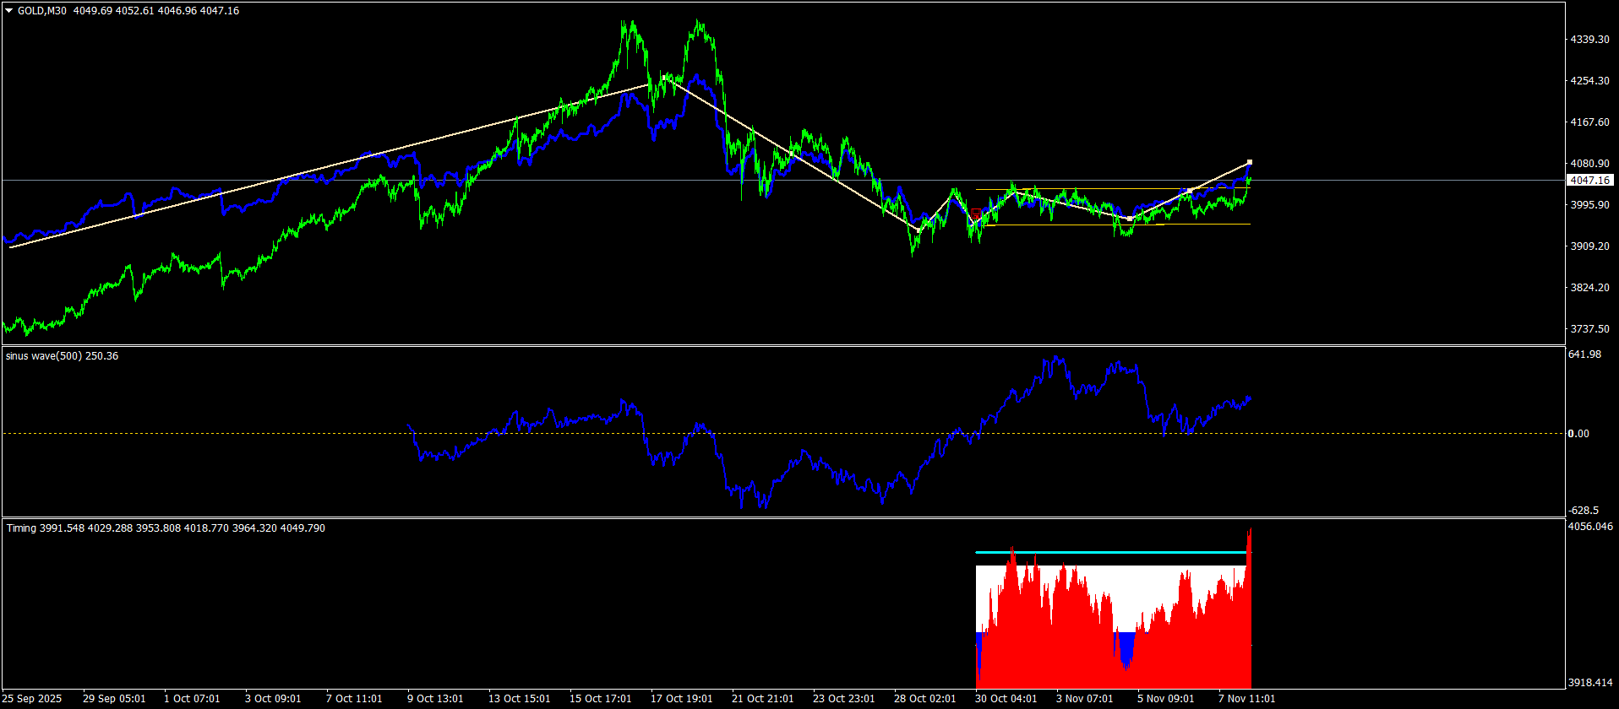
Task: Click the 3 Oct 09:01 time label
Action: click(273, 699)
